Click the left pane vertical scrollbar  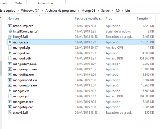[1, 68]
